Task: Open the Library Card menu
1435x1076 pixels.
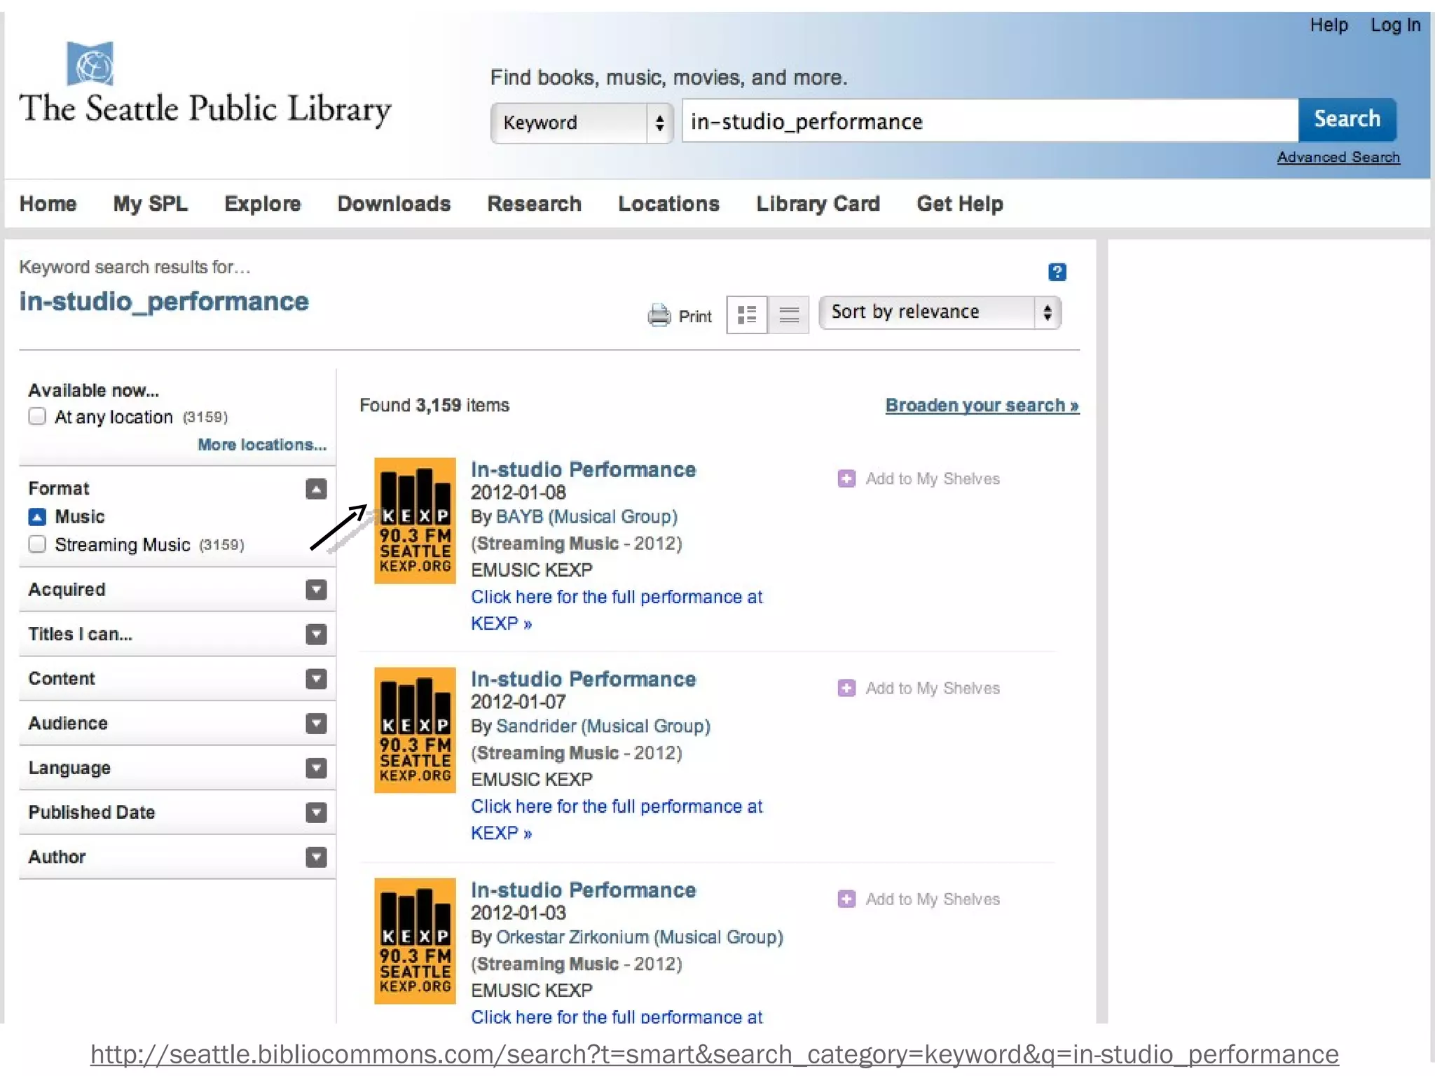Action: point(818,204)
